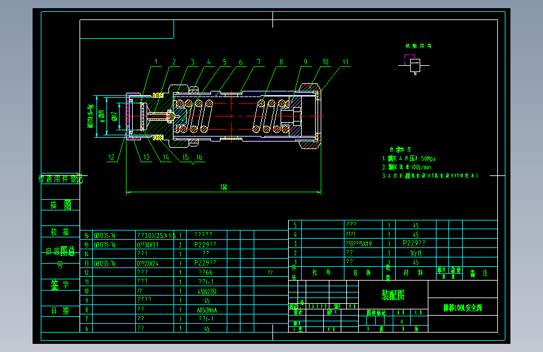Image resolution: width=543 pixels, height=352 pixels.
Task: Click the "代号" column header cell
Action: click(x=323, y=272)
